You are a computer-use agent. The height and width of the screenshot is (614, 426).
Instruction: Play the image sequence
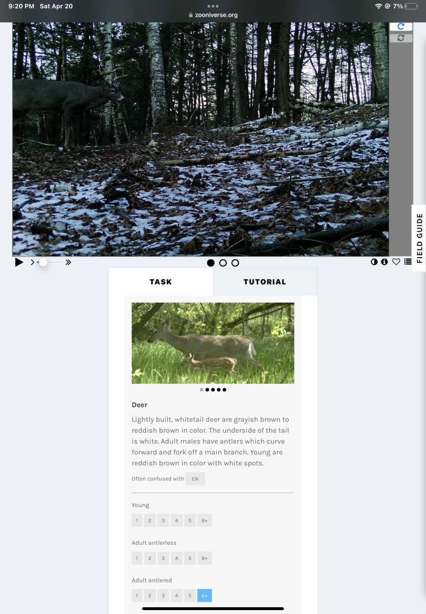pos(19,262)
